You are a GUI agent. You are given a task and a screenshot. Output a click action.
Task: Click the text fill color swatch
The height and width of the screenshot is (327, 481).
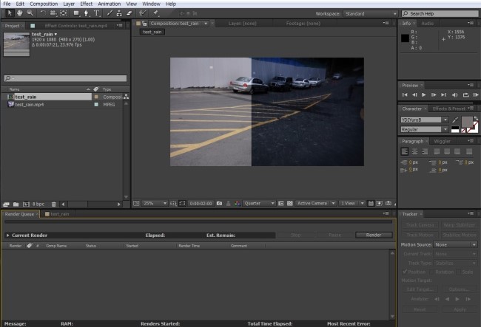pos(467,122)
